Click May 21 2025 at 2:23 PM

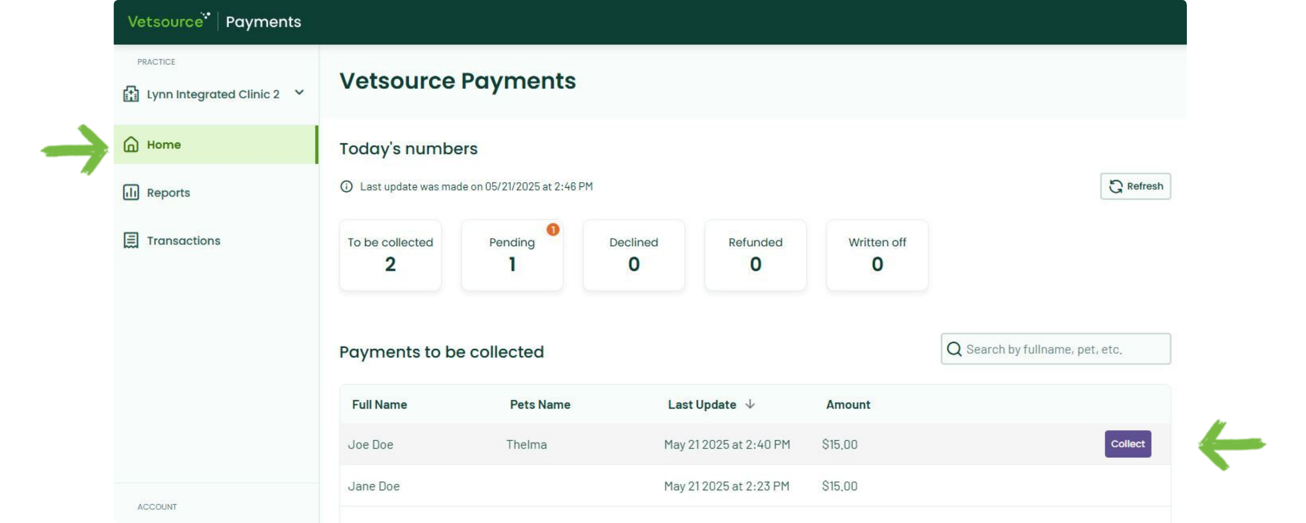[x=726, y=486]
